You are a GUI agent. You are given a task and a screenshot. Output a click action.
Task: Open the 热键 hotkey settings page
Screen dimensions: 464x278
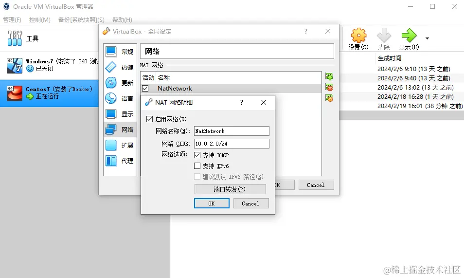[x=120, y=67]
